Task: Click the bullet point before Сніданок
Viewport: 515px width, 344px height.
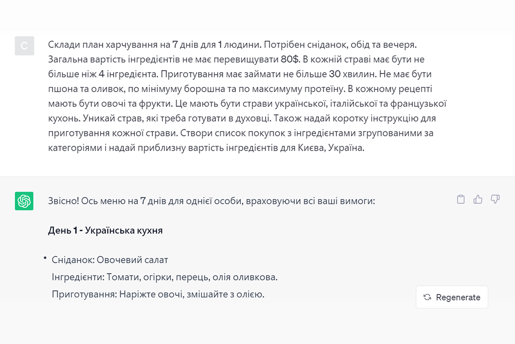Action: click(45, 258)
